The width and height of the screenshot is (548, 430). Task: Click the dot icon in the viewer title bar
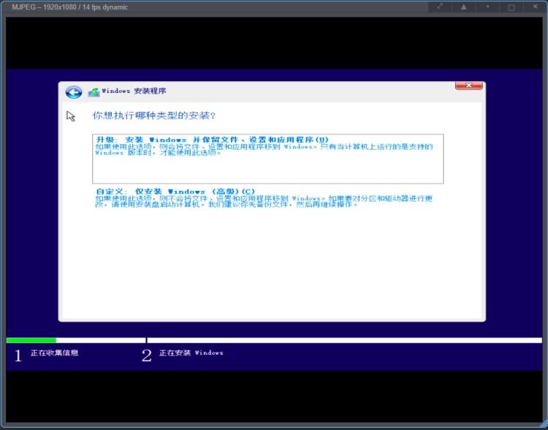[x=487, y=7]
